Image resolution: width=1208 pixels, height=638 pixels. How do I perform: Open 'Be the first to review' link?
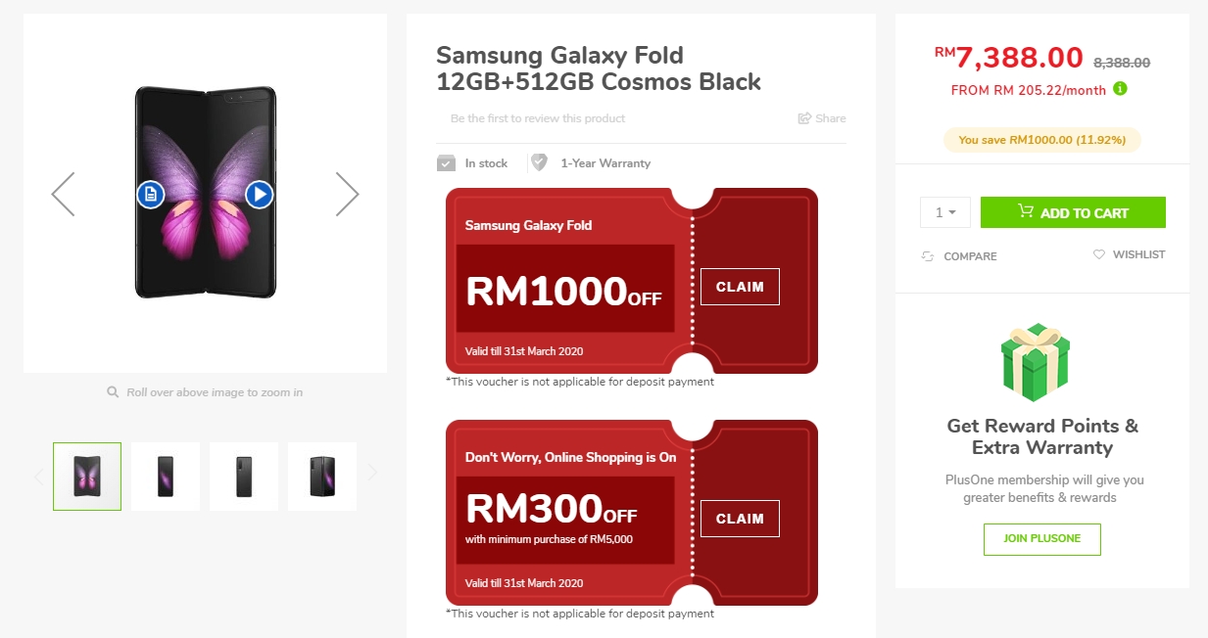(x=538, y=118)
